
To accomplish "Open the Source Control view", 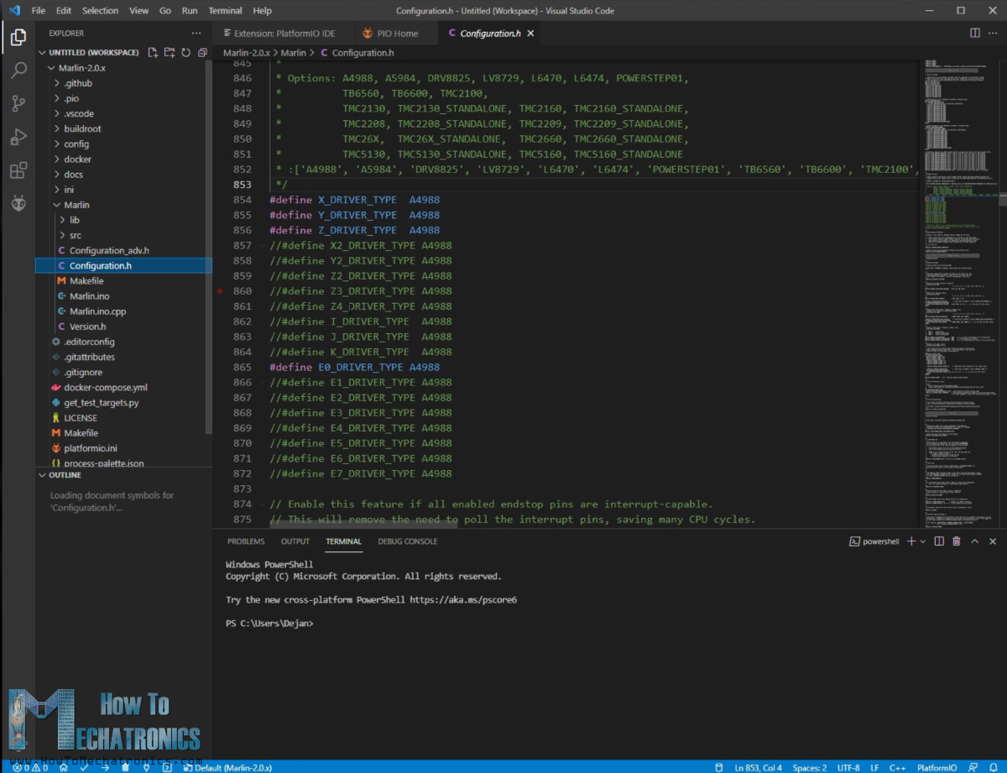I will point(16,103).
